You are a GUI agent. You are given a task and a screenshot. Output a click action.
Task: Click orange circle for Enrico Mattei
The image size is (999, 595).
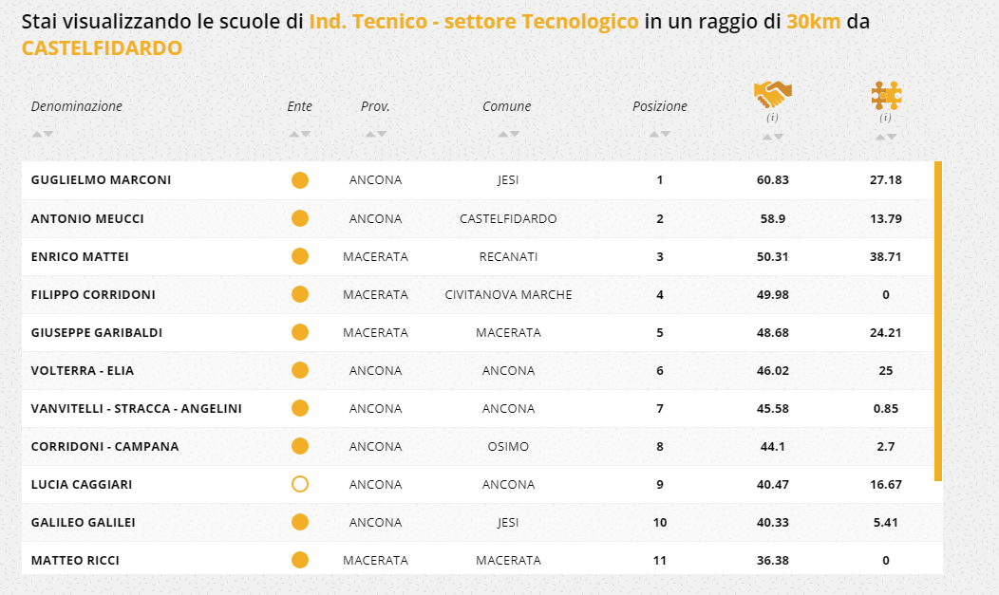[300, 256]
